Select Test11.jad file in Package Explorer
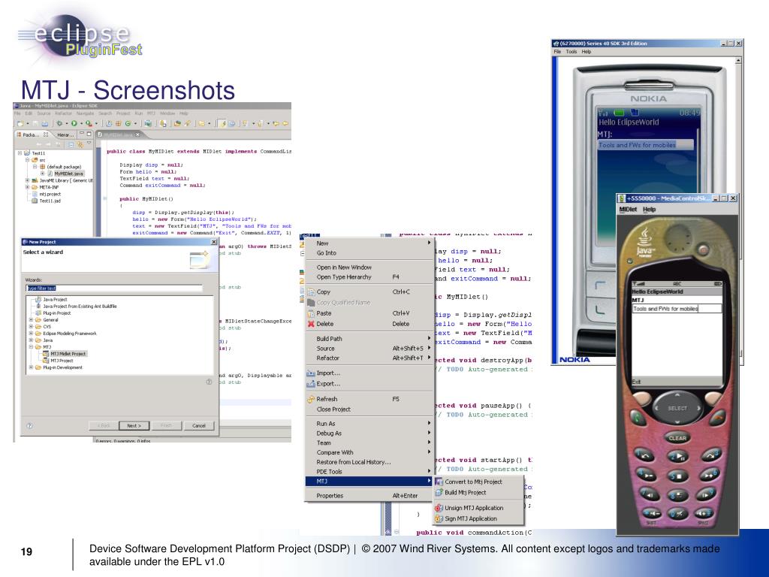This screenshot has height=577, width=769. [x=50, y=201]
